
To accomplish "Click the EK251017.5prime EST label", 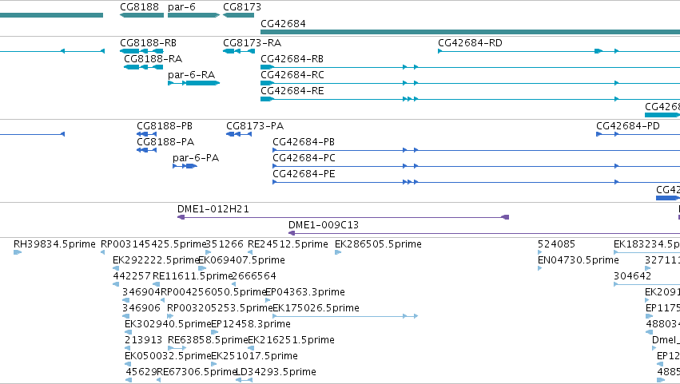I will point(255,357).
